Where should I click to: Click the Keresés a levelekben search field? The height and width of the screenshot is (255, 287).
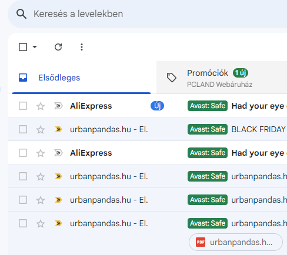157,14
